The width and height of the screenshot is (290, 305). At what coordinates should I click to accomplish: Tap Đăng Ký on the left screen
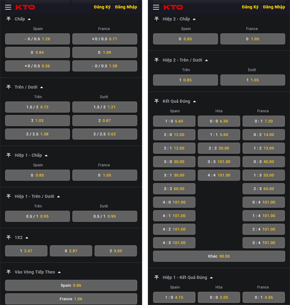coord(102,7)
